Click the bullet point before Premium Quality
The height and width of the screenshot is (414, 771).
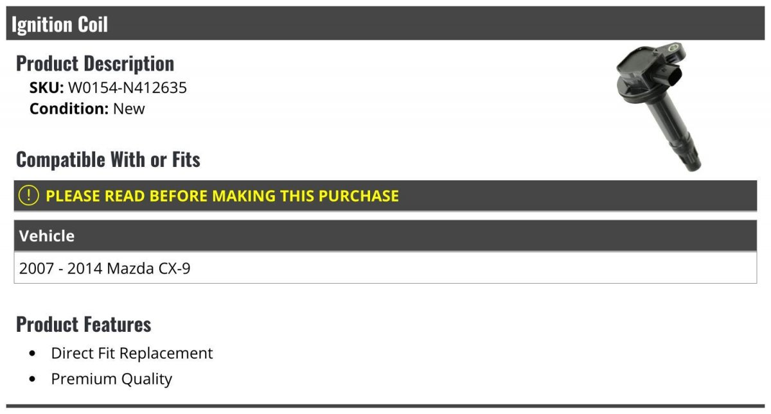tap(33, 379)
